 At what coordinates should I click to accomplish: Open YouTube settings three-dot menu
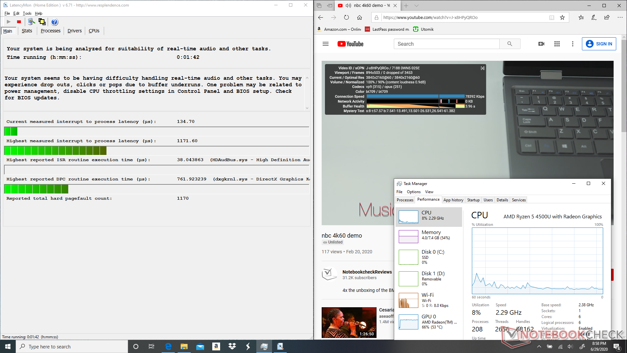pyautogui.click(x=572, y=44)
